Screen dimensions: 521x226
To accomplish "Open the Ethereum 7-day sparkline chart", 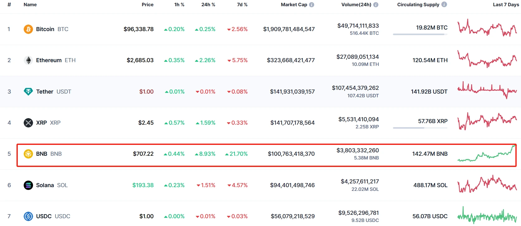I will [x=487, y=59].
